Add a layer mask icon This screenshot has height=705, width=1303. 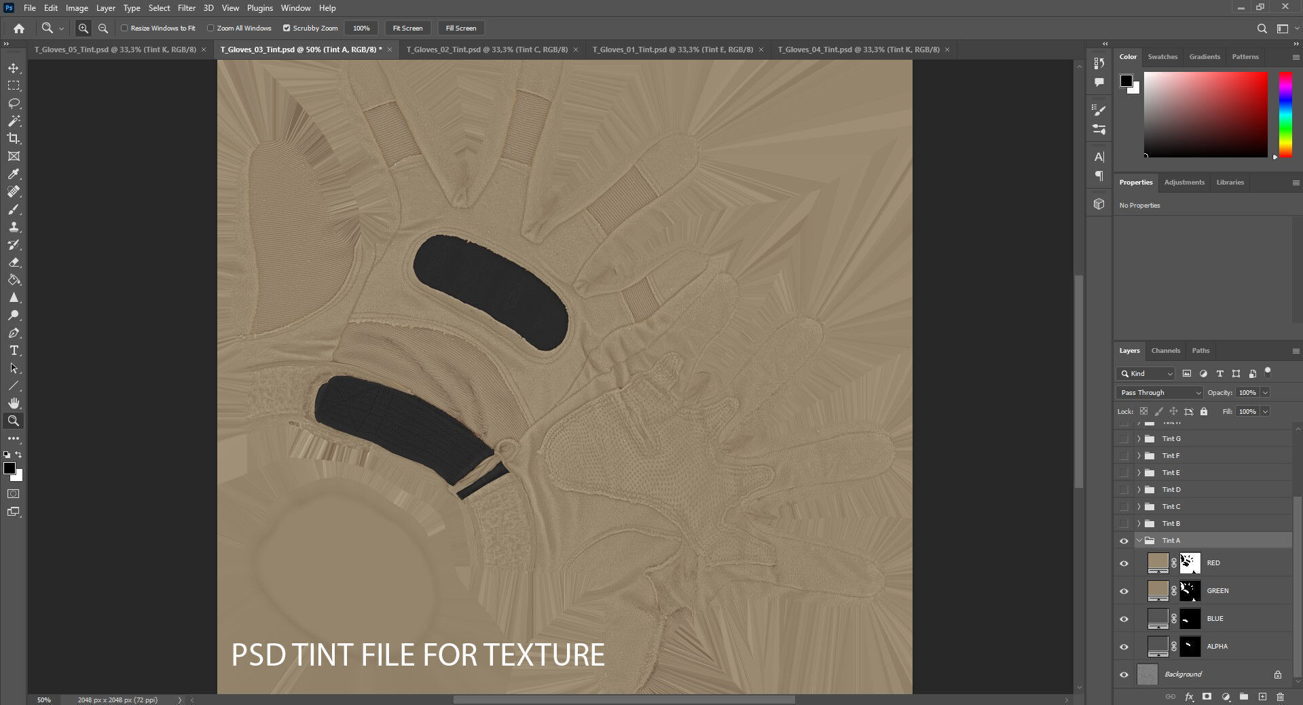coord(1207,697)
